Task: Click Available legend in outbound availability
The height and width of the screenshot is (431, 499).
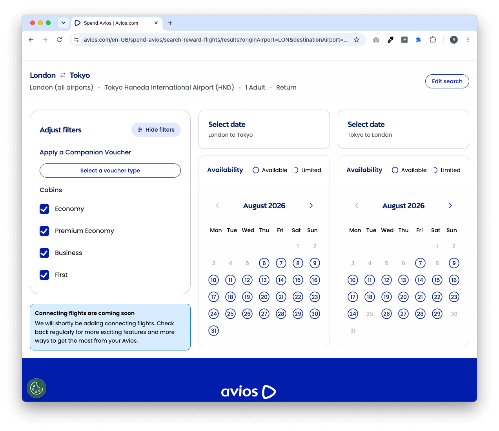Action: [270, 170]
